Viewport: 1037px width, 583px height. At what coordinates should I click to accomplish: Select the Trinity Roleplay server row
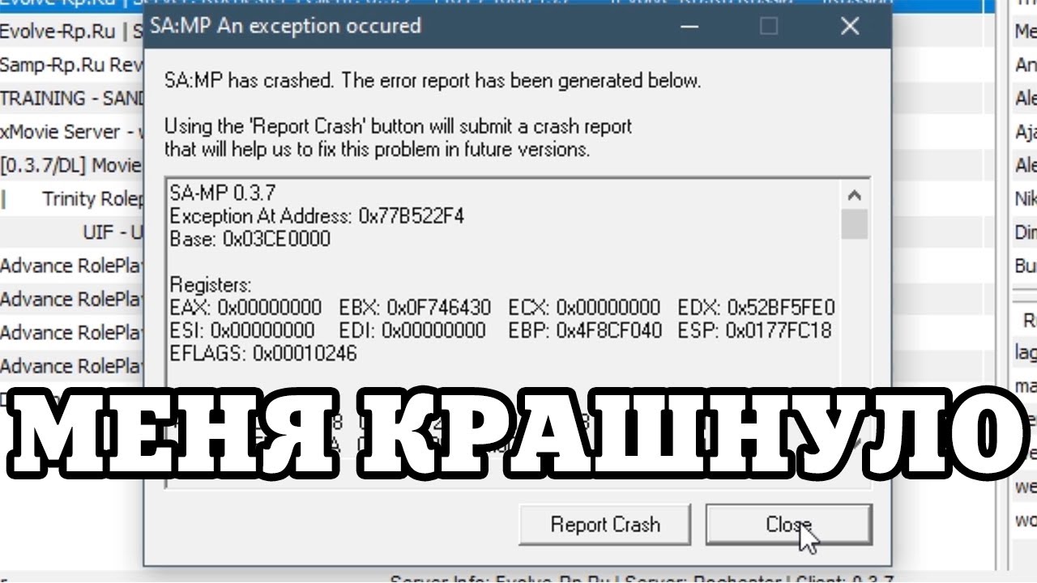point(72,198)
